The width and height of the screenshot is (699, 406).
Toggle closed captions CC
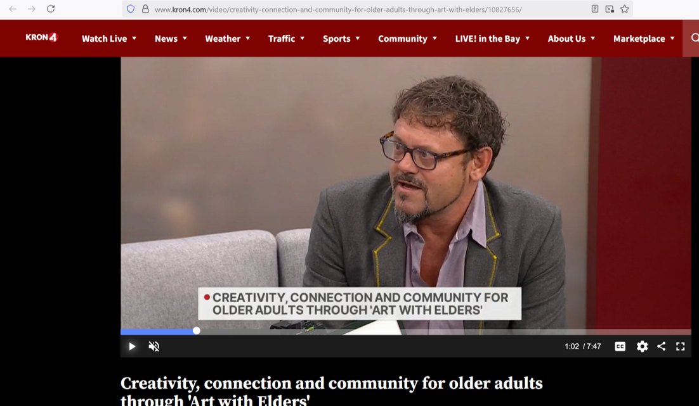620,346
